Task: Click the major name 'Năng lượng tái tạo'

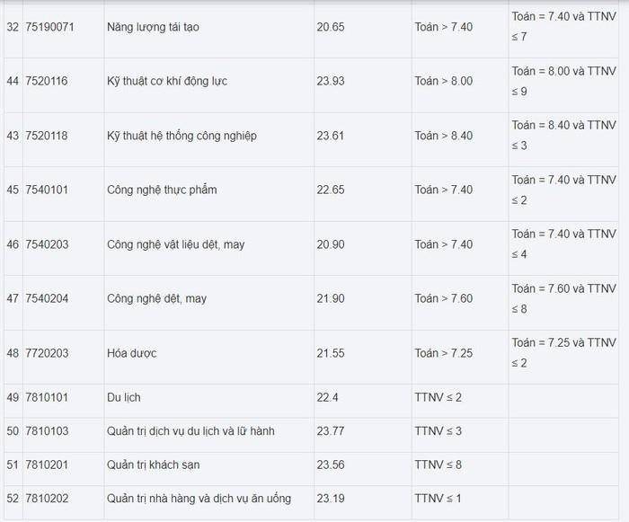Action: [x=153, y=27]
